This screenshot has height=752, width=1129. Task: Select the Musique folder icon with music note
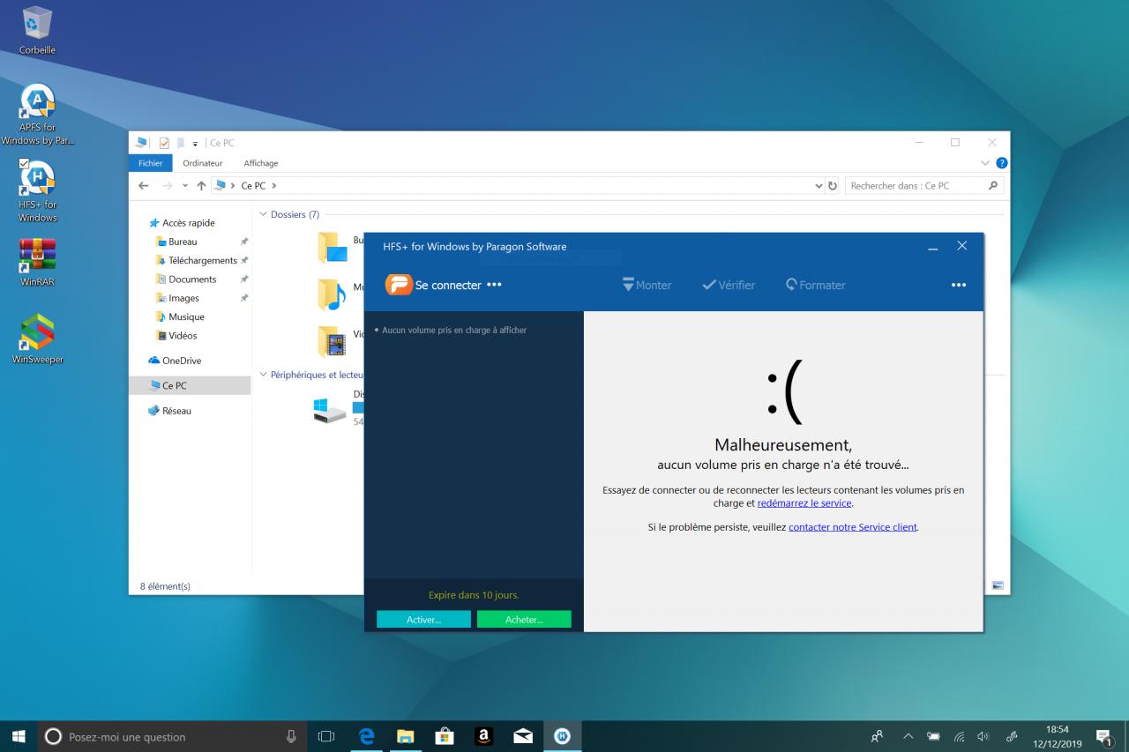[x=333, y=294]
